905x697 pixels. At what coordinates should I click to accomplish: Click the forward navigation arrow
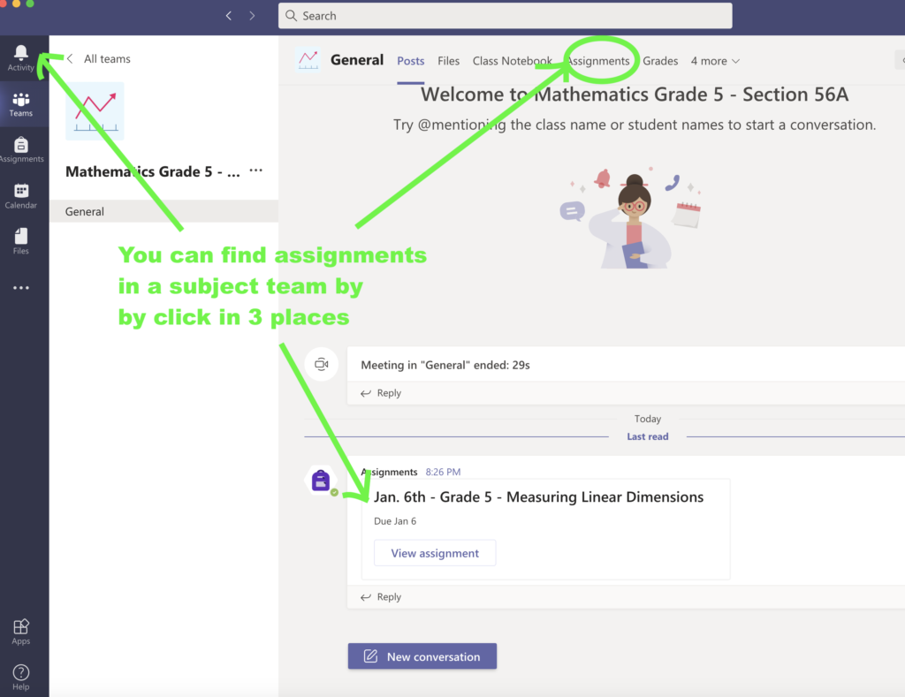click(x=253, y=16)
